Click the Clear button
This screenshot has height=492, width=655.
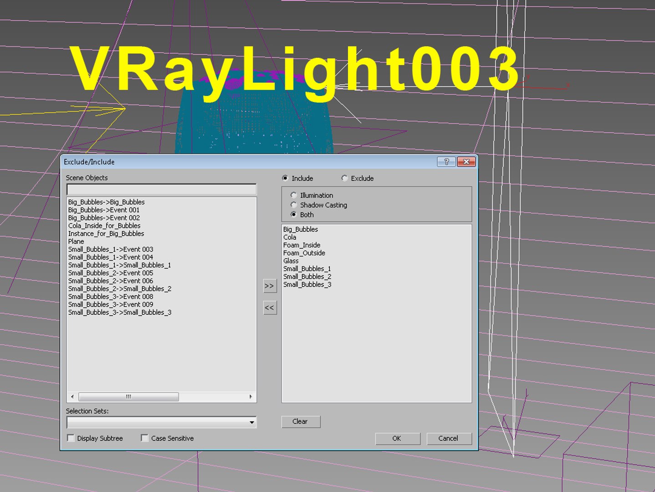pyautogui.click(x=301, y=421)
